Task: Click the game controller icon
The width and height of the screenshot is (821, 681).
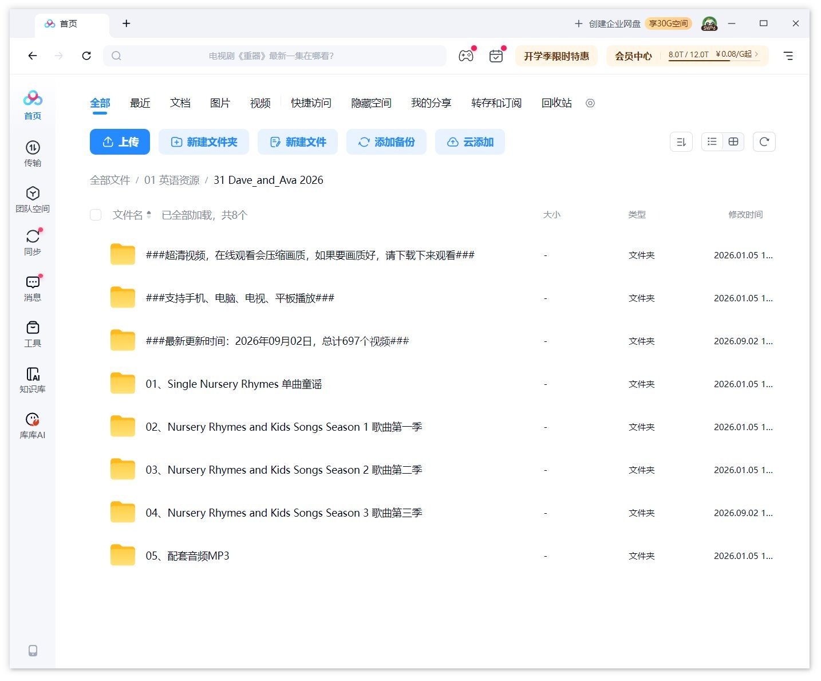Action: pyautogui.click(x=466, y=56)
